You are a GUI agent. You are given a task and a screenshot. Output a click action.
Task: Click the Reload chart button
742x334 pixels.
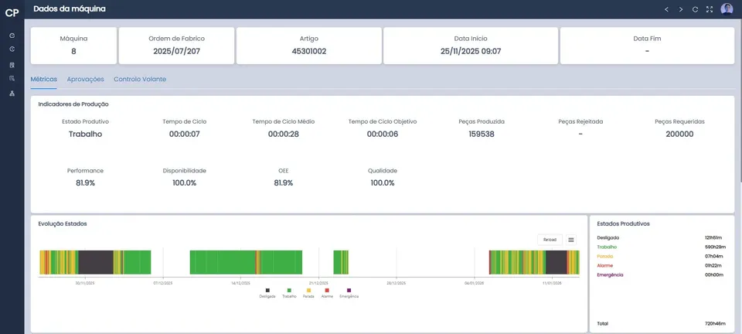point(550,240)
